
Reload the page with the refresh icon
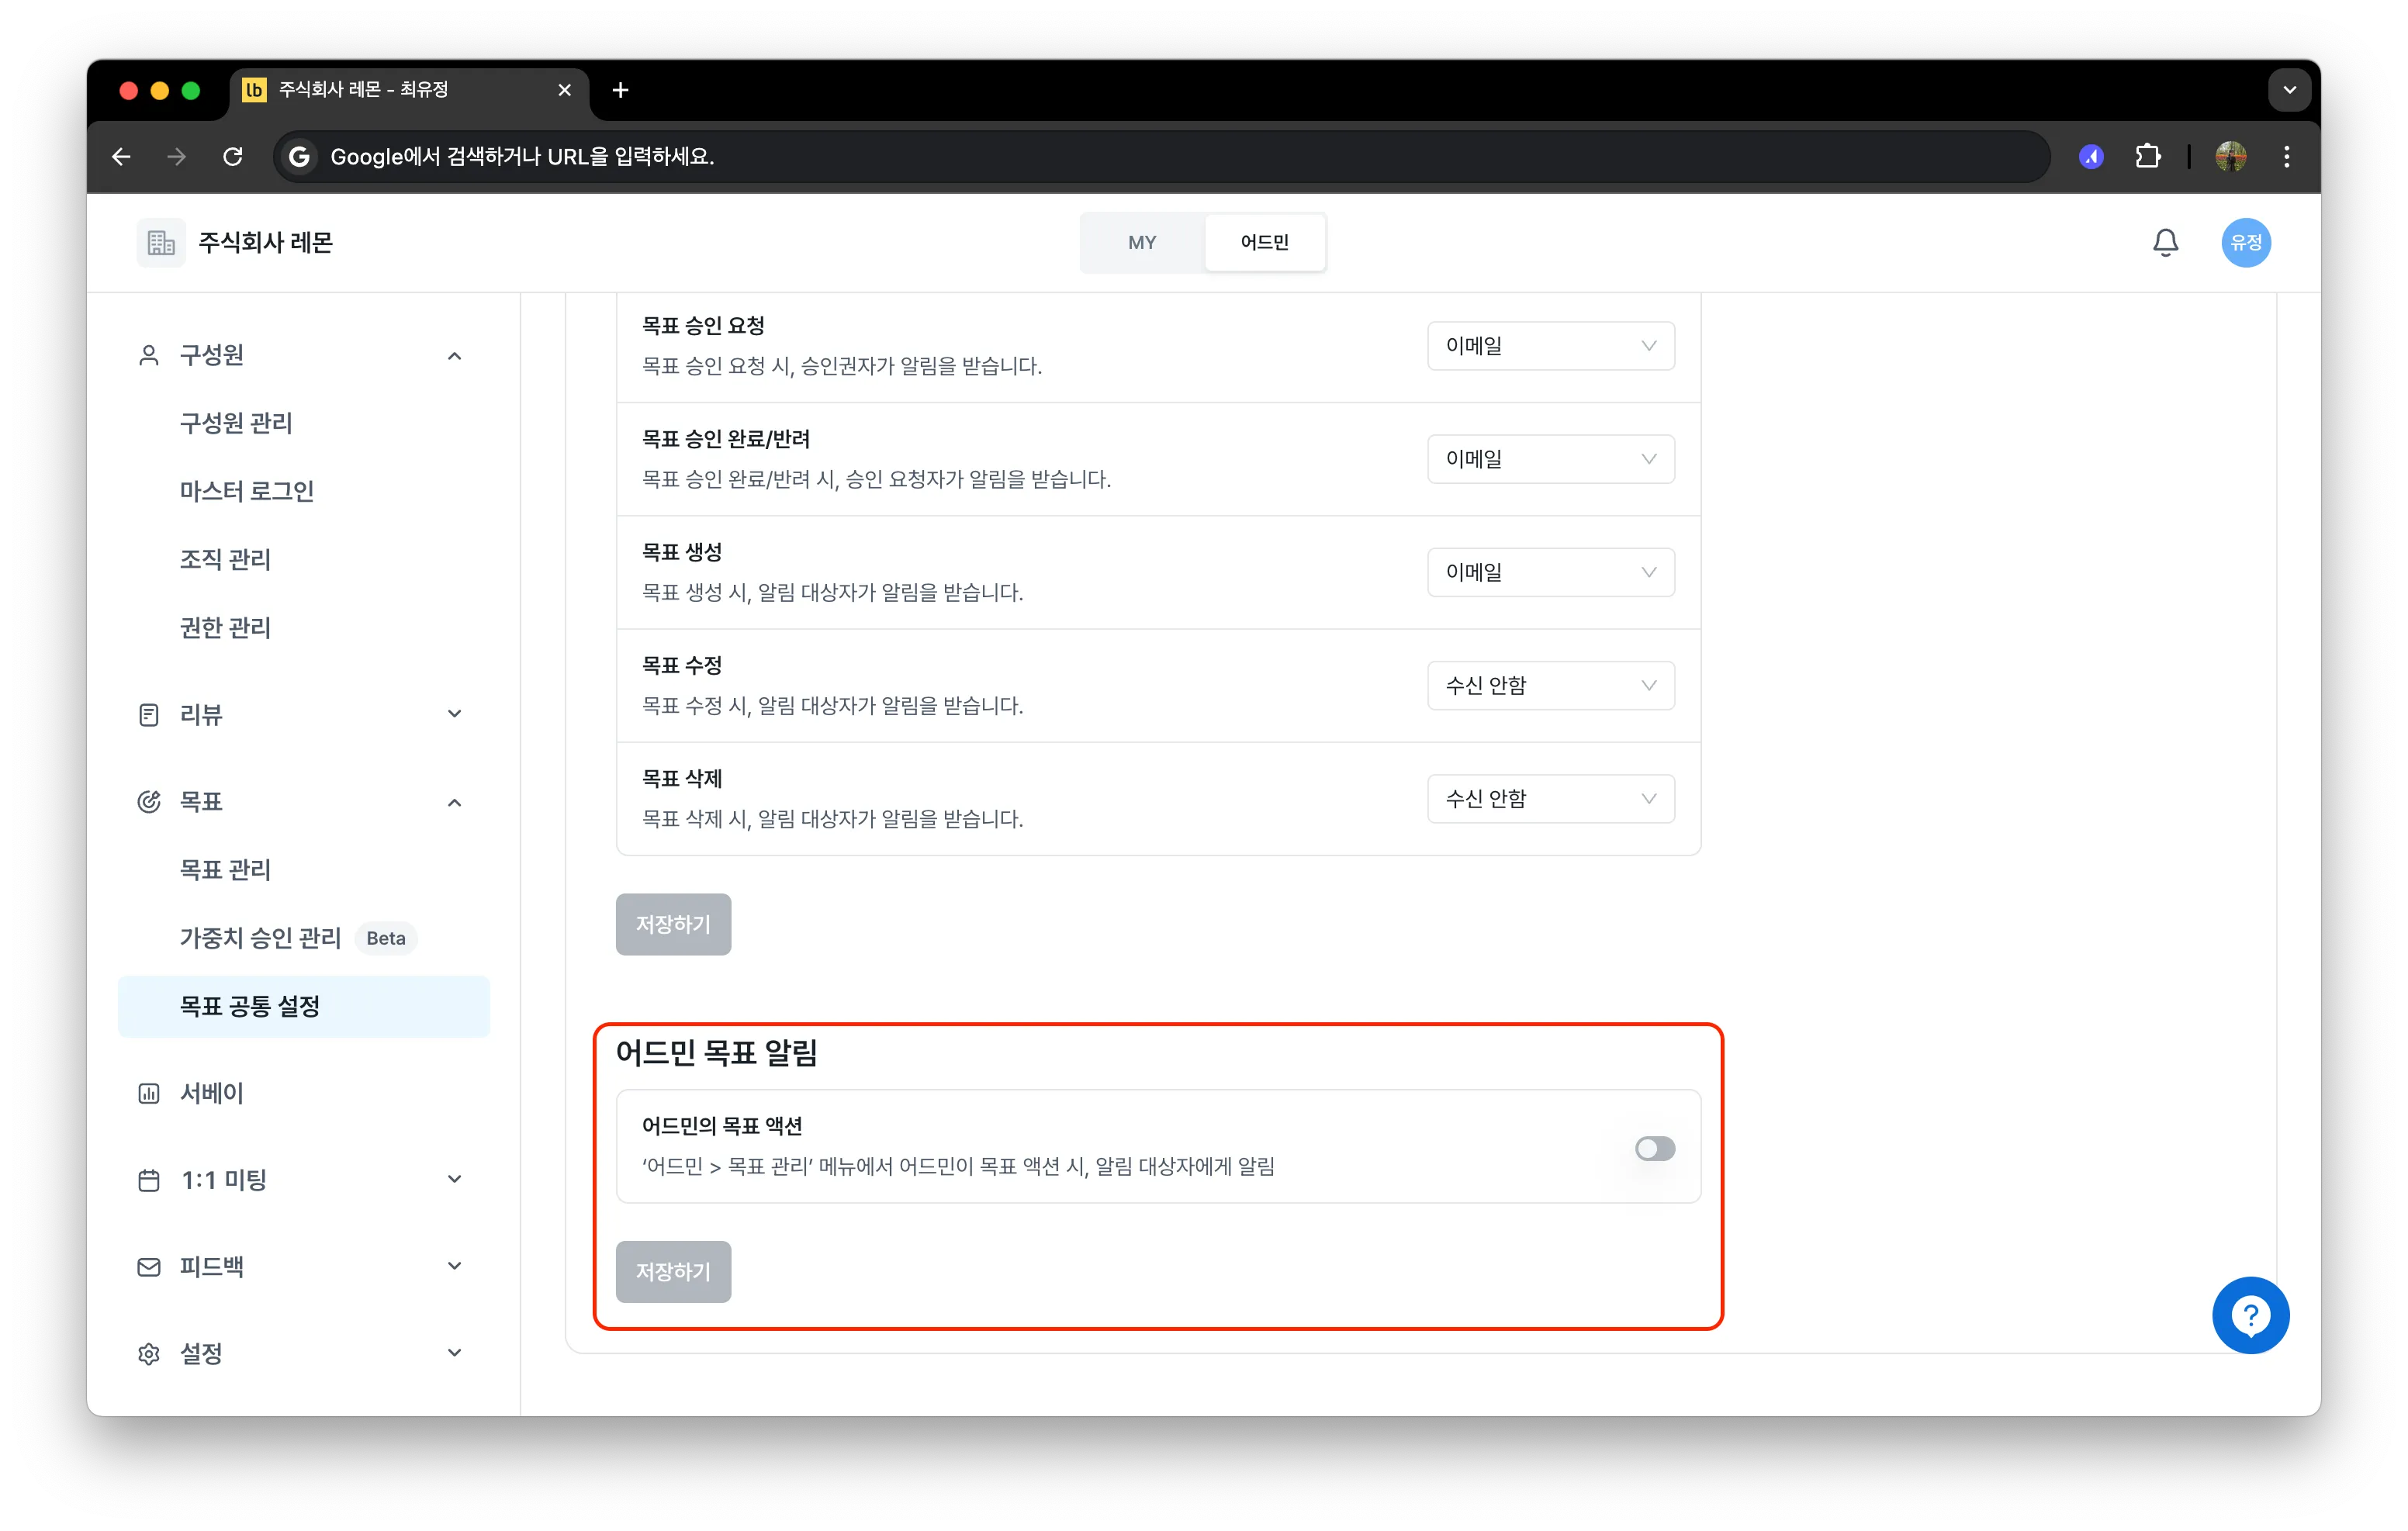point(233,157)
